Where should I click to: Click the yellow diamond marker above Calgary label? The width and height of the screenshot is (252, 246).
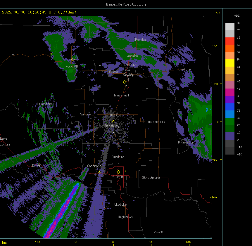pyautogui.click(x=118, y=172)
